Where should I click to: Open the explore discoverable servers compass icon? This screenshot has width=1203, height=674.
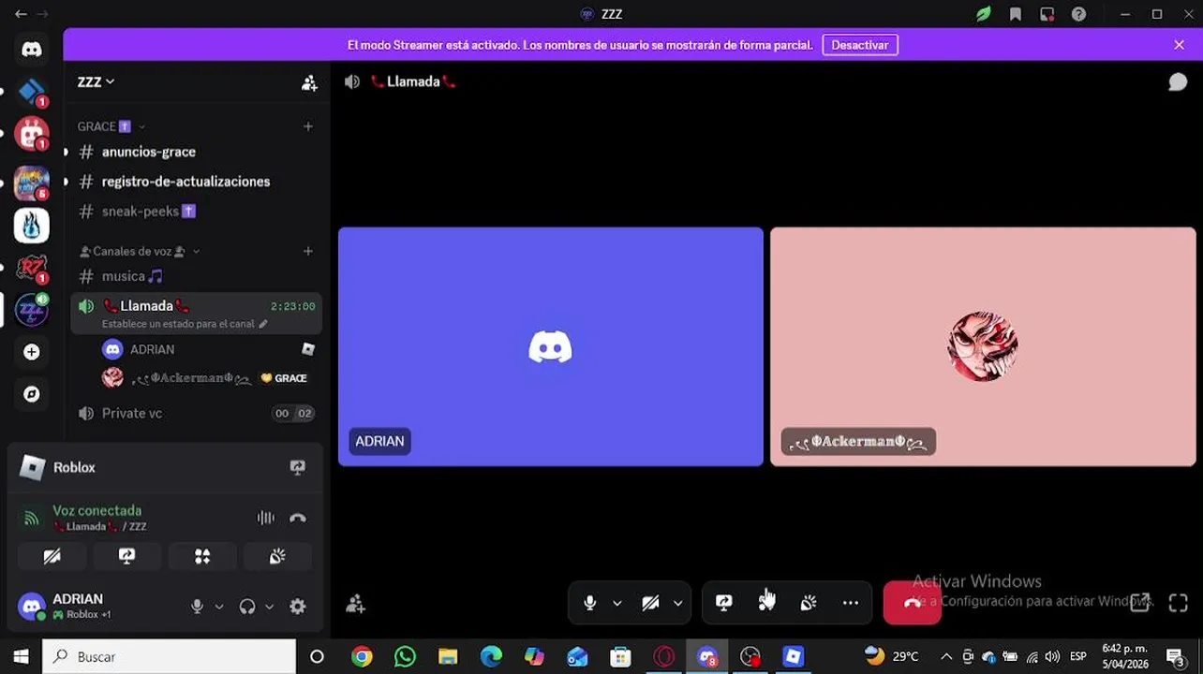coord(32,394)
